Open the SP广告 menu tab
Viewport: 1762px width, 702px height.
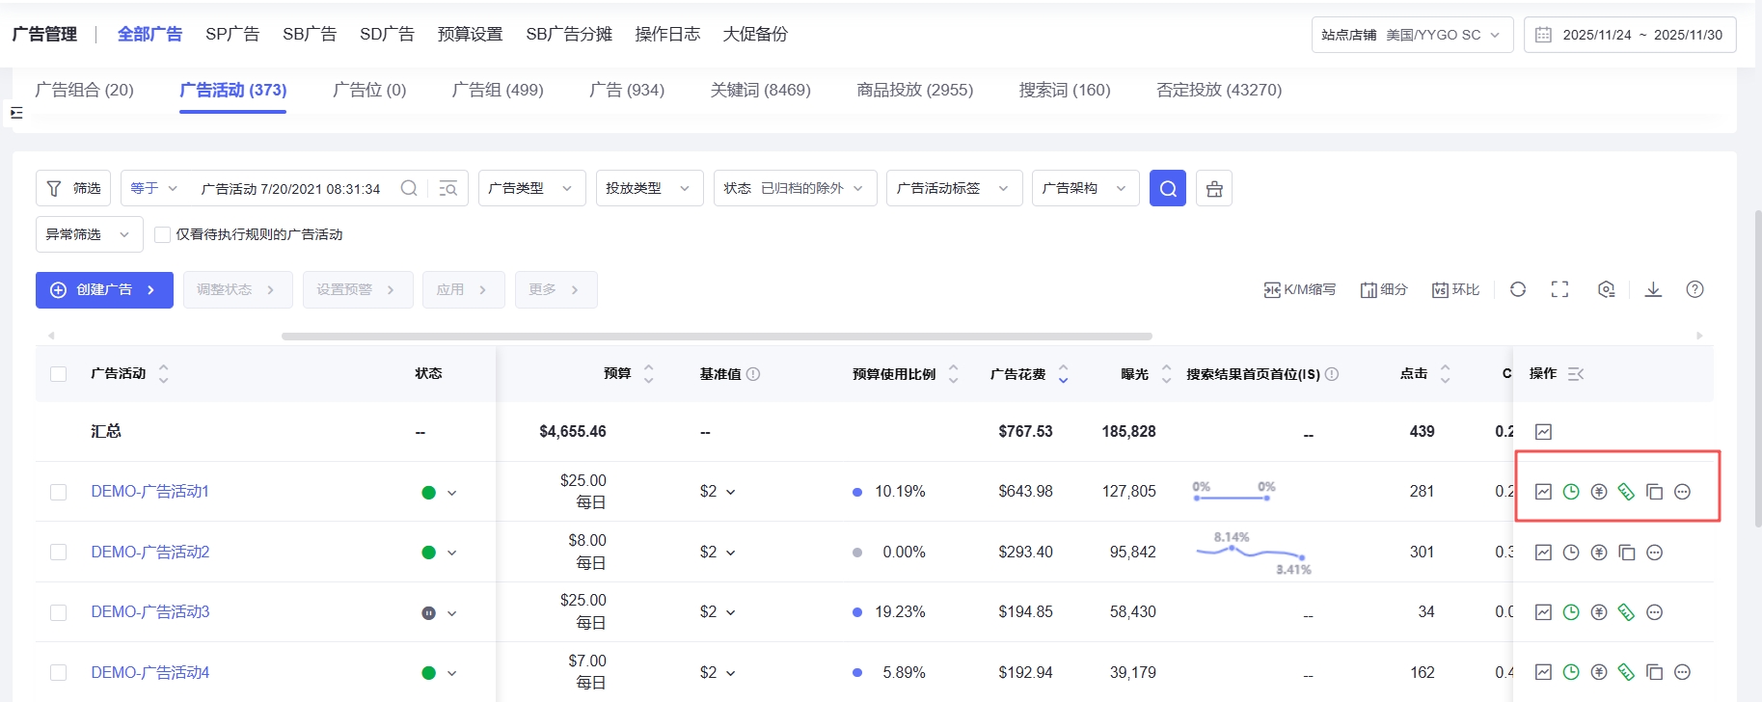tap(232, 35)
